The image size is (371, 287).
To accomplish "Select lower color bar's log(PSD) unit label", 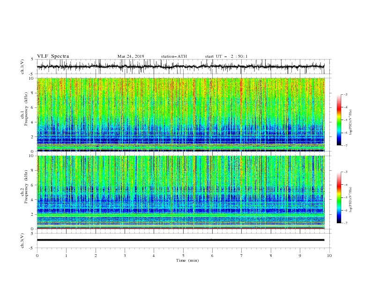I will (351, 200).
